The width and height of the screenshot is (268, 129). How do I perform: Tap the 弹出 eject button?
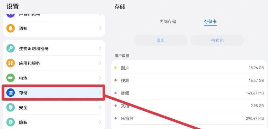(161, 40)
